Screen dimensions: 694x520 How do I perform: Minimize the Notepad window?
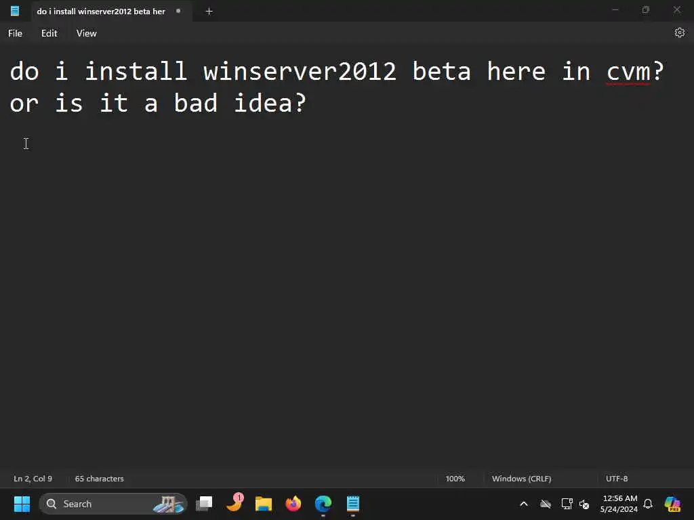615,9
